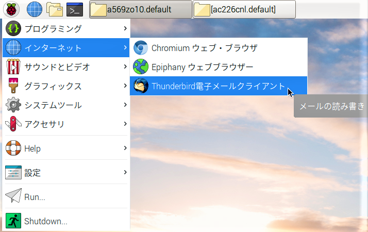Open the アクセサリ menu category
Viewport: 368px width, 232px height.
(x=66, y=124)
